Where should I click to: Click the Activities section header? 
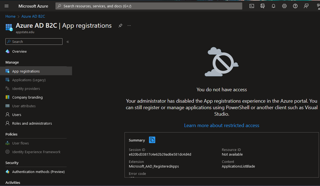13,182
